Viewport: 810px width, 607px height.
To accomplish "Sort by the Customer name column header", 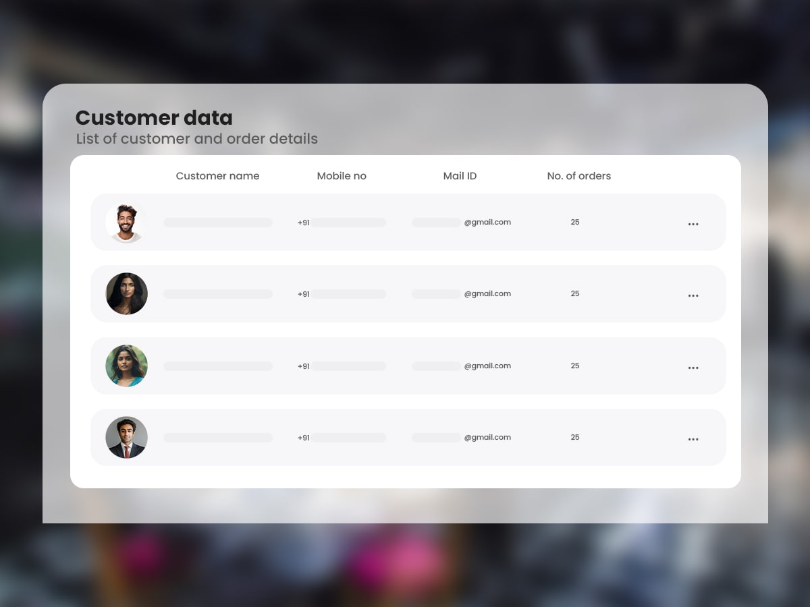I will 217,176.
